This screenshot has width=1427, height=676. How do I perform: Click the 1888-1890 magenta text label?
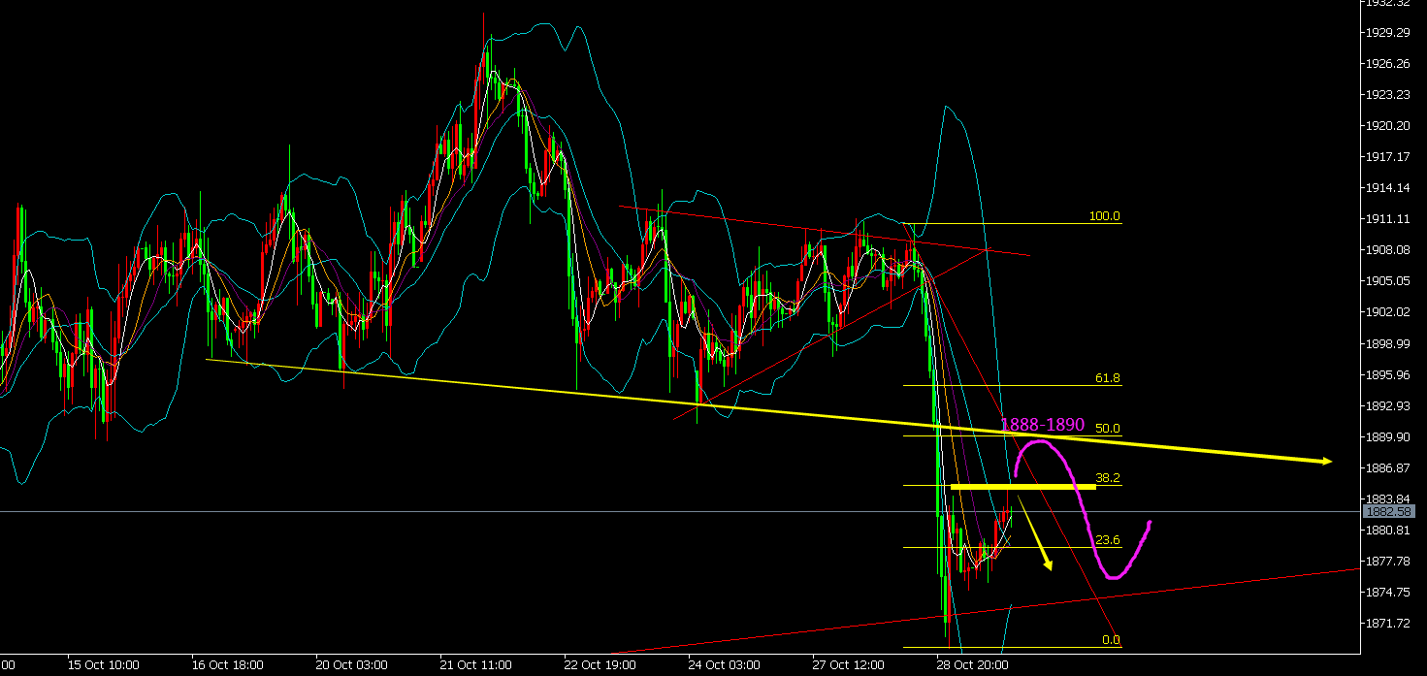pos(1042,425)
